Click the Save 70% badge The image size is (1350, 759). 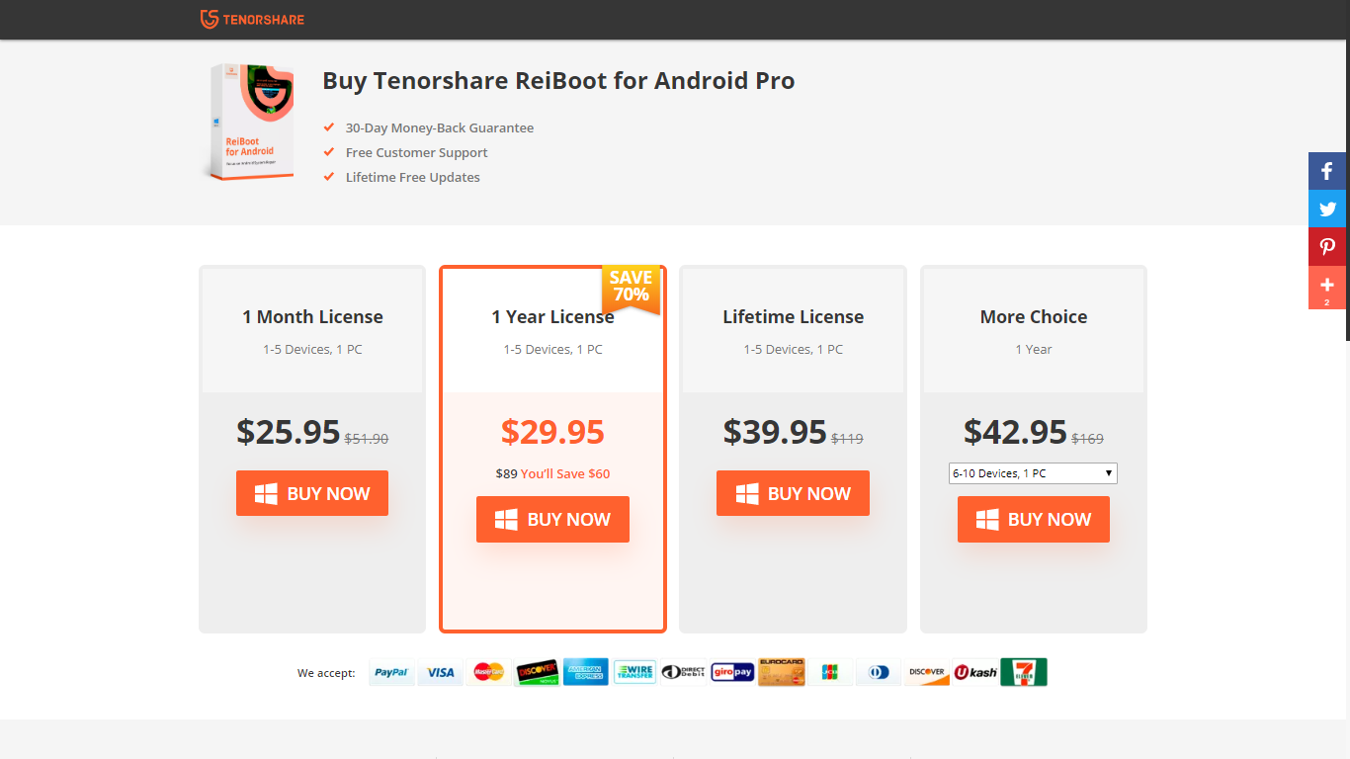631,288
